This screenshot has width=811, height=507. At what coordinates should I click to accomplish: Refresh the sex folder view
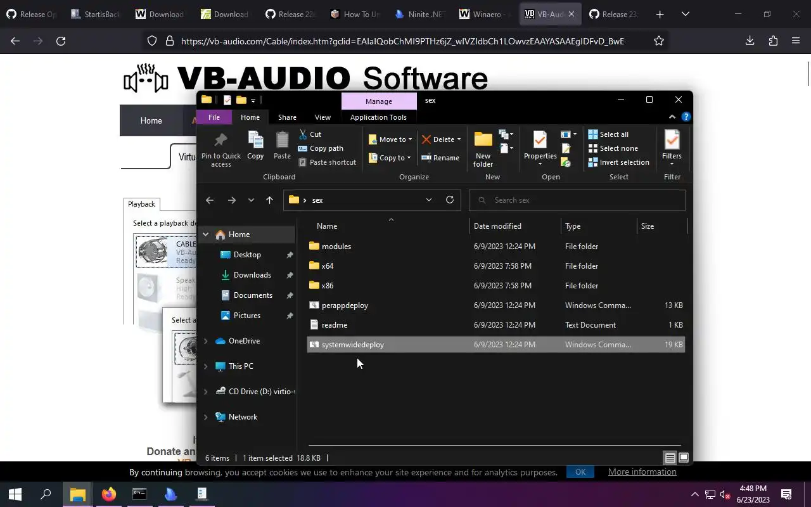click(450, 200)
